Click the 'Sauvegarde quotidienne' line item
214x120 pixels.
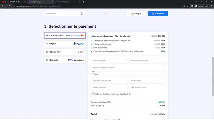click(x=112, y=41)
